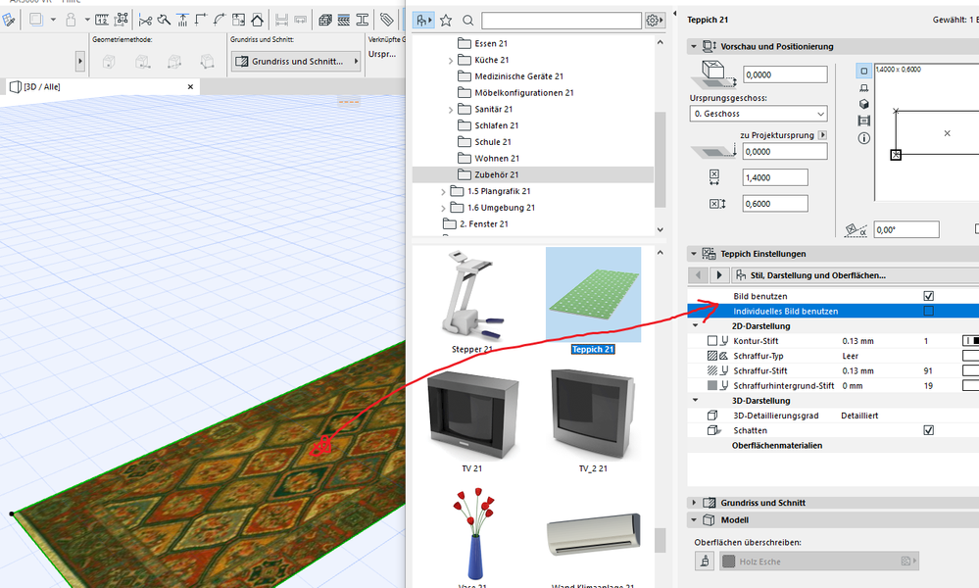Click the curved edge arc tool icon
Viewport: 979px width, 588px height.
coord(220,20)
